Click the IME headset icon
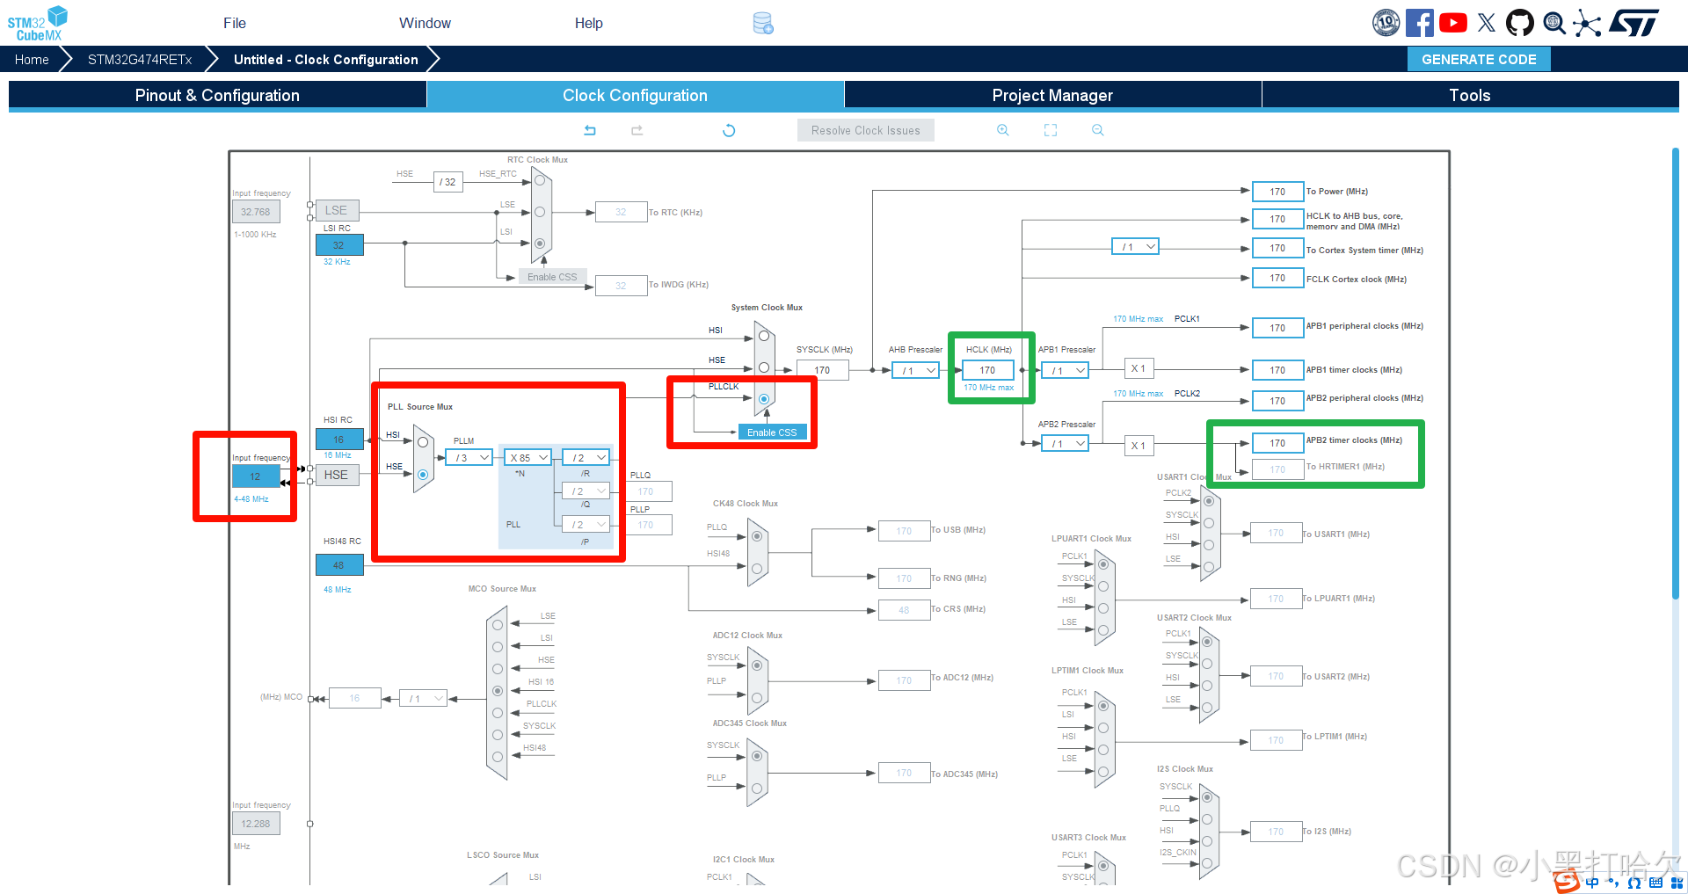Screen dimensions: 1688x894 [1634, 883]
